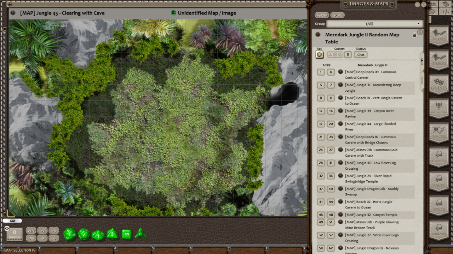Roll the Meredark Jungle II table die

(319, 54)
